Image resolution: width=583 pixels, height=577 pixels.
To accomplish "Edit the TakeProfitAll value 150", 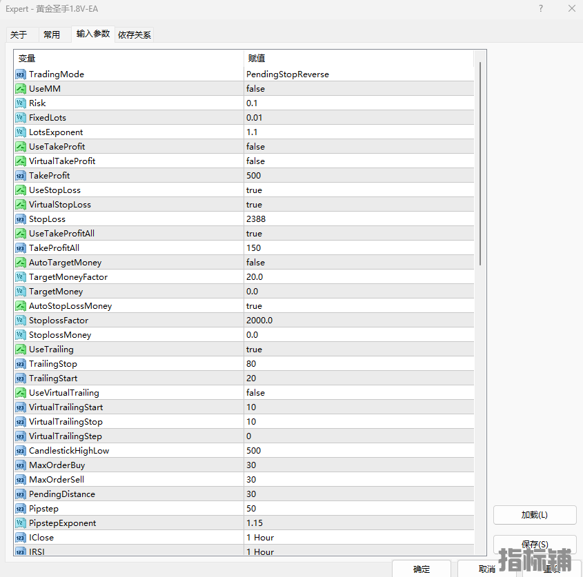I will pyautogui.click(x=254, y=248).
